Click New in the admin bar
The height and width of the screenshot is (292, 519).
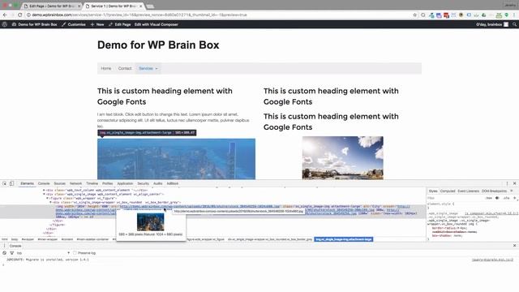point(97,24)
